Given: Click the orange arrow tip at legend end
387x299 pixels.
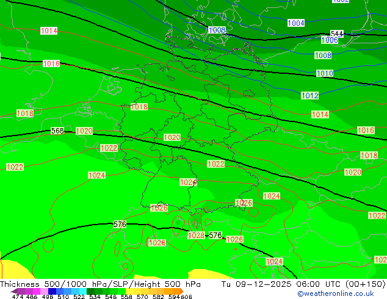Looking at the screenshot, I should 182,291.
